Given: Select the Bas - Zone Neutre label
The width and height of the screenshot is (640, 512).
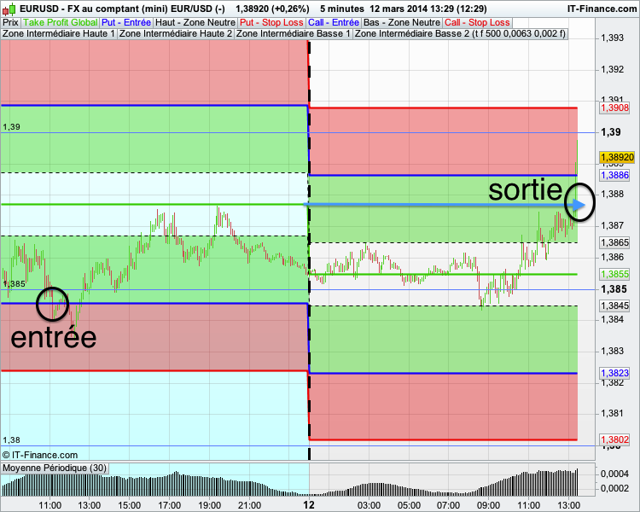Looking at the screenshot, I should coord(402,22).
